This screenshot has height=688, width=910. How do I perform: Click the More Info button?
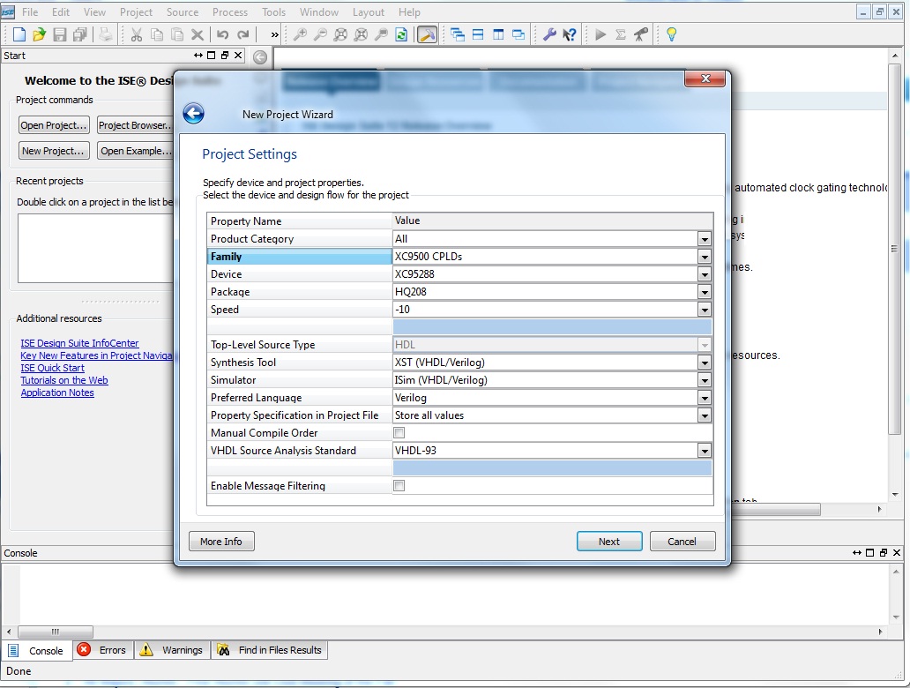coord(221,541)
